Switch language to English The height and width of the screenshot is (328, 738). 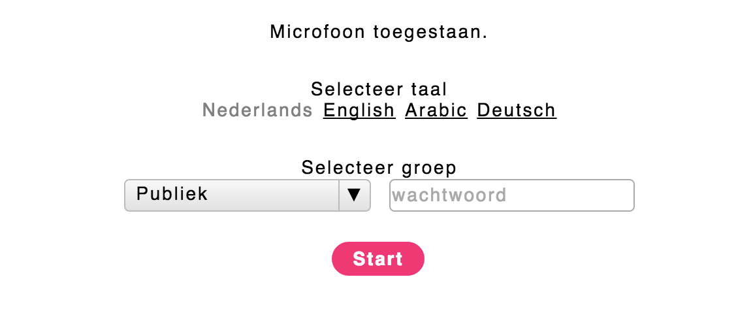coord(359,110)
